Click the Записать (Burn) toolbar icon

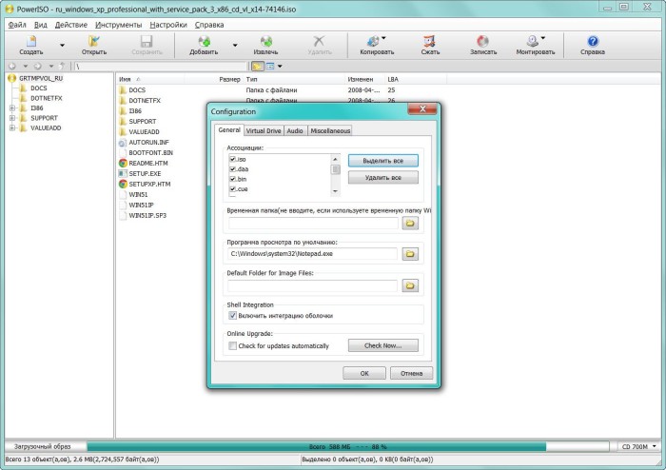(x=483, y=42)
